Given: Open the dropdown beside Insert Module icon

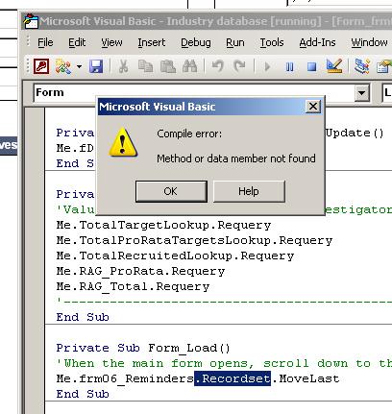Looking at the screenshot, I should [79, 67].
